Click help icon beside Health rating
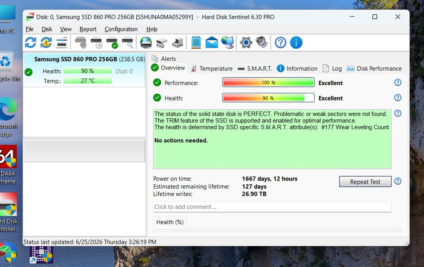 [398, 97]
